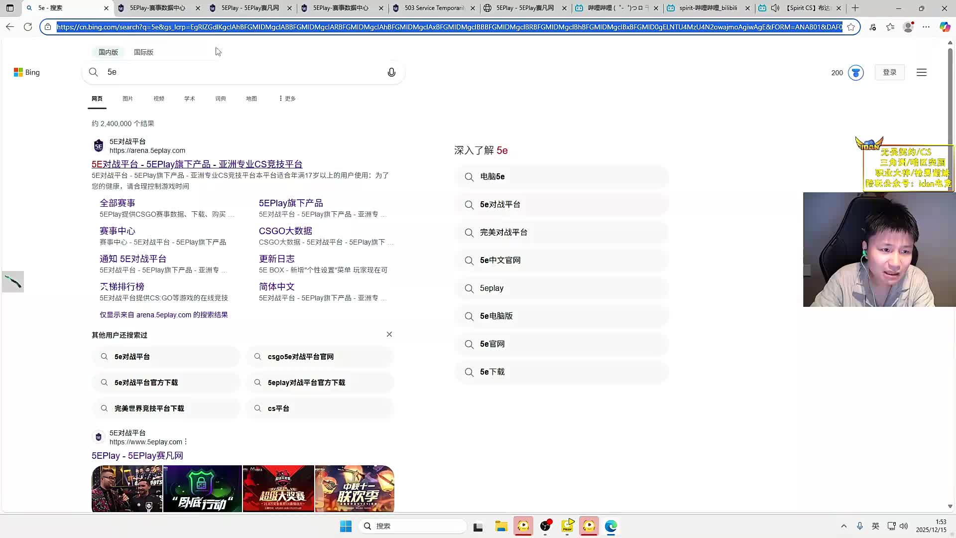The height and width of the screenshot is (538, 956).
Task: Click the Bing search magnifier icon
Action: 93,72
